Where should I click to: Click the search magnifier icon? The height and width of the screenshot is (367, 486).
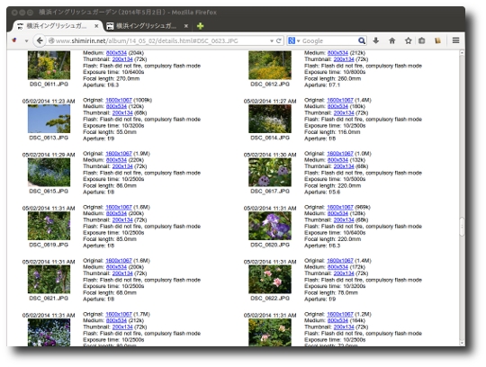click(362, 40)
